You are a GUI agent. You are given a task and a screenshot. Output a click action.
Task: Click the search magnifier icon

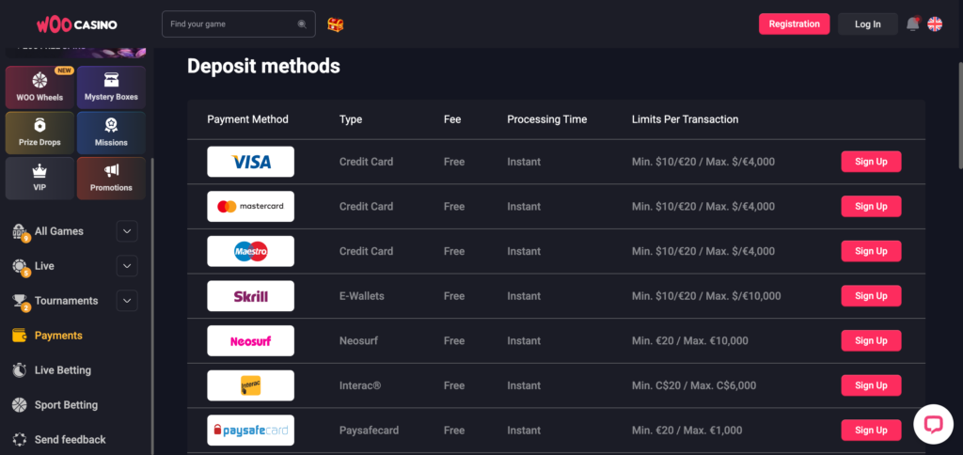coord(302,24)
